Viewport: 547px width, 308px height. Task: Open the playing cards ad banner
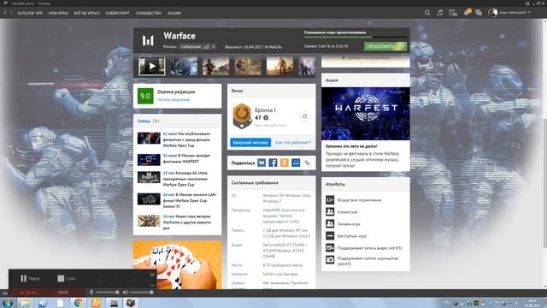pyautogui.click(x=177, y=264)
